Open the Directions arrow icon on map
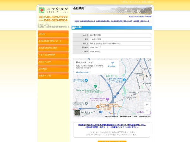This screenshot has height=142, width=190. 112,63
